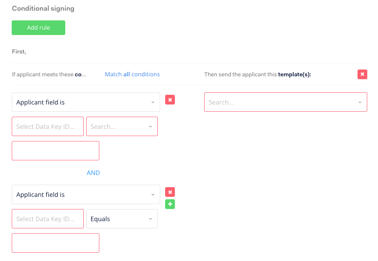Click the Add rule button

click(x=38, y=28)
